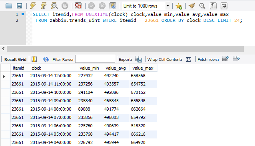This screenshot has width=255, height=146.
Task: Refresh results with the blue arrows icon
Action: 46,59
